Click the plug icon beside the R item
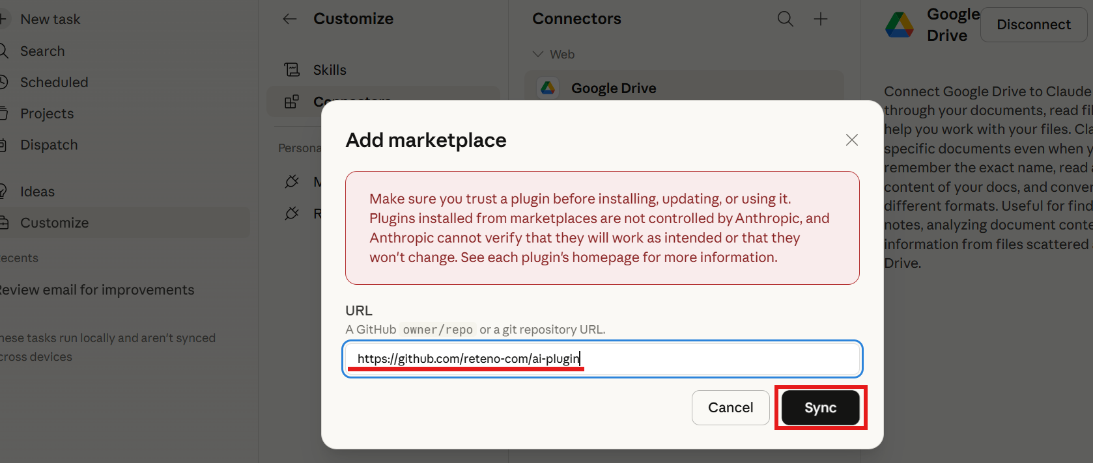1093x463 pixels. click(292, 213)
